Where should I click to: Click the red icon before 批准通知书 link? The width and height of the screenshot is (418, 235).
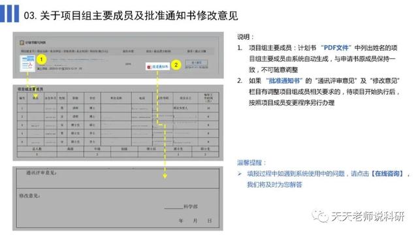tap(150, 67)
